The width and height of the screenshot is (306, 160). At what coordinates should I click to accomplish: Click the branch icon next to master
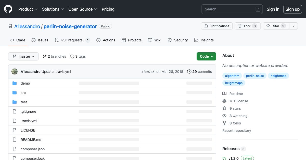(14, 56)
